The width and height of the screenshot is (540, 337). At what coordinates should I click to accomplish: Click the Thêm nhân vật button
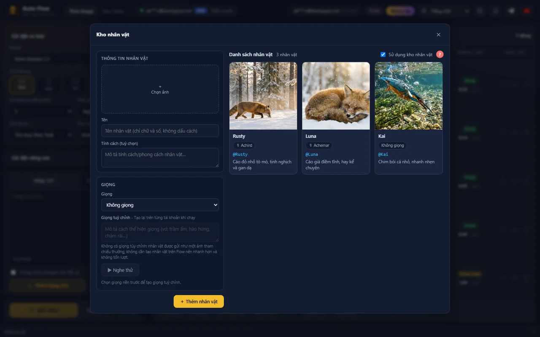tap(199, 302)
